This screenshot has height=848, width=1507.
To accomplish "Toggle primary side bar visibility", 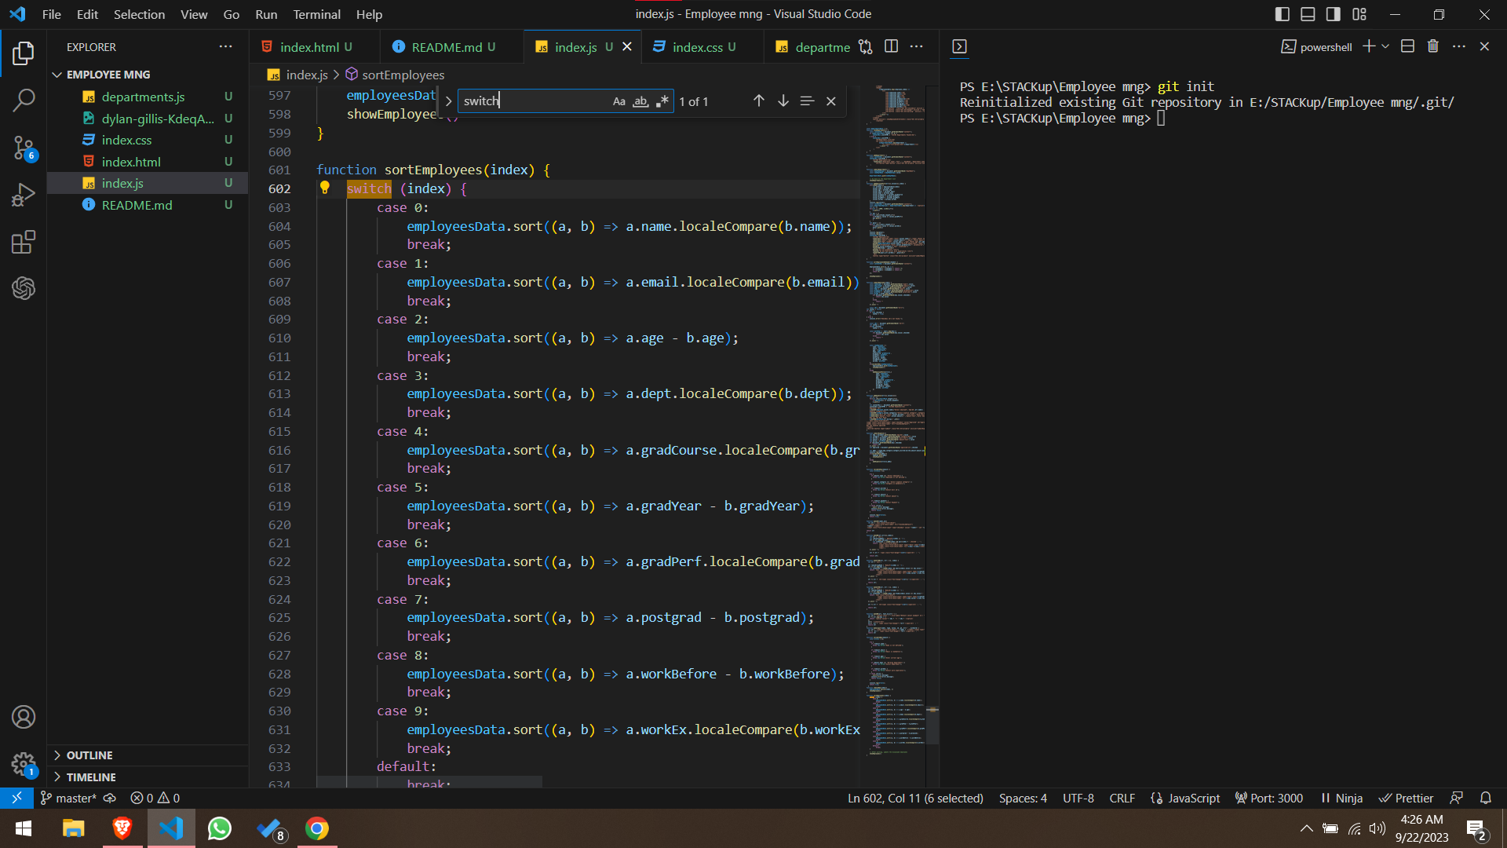I will click(1283, 14).
